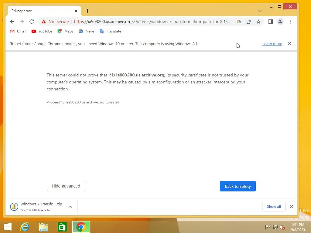Maximize the Chrome window
Screen dimensions: 311x233
(x=279, y=7)
